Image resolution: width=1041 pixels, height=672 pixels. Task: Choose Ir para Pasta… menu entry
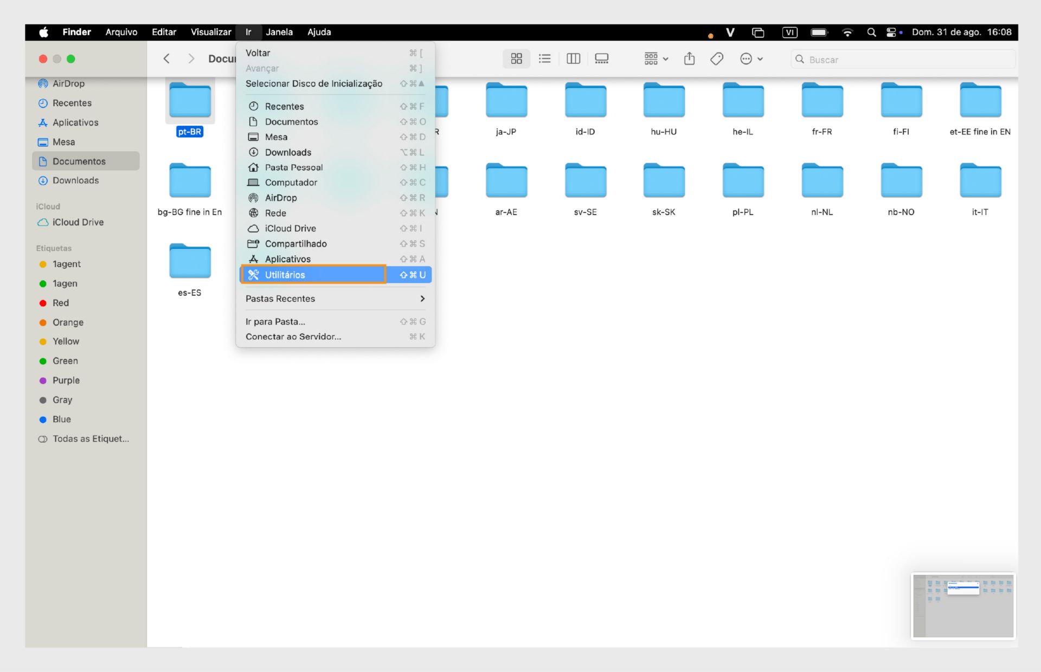coord(275,321)
